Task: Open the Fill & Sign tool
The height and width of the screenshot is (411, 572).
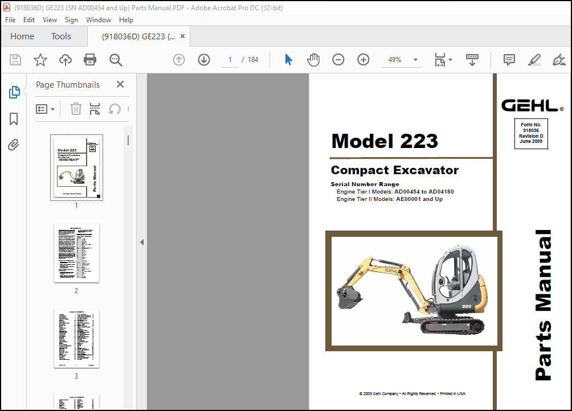Action: click(x=559, y=59)
